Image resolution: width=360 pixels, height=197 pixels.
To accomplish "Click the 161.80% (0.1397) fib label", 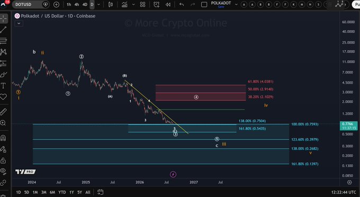I will (304, 164).
